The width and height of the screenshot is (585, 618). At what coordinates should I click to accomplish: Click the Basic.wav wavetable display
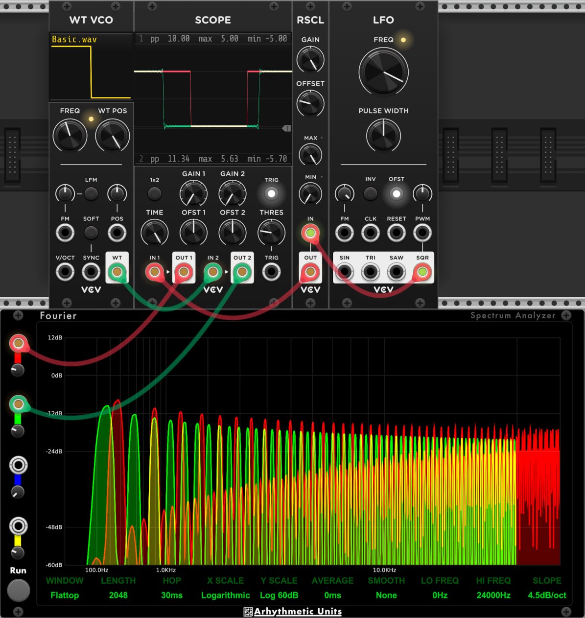tap(91, 67)
